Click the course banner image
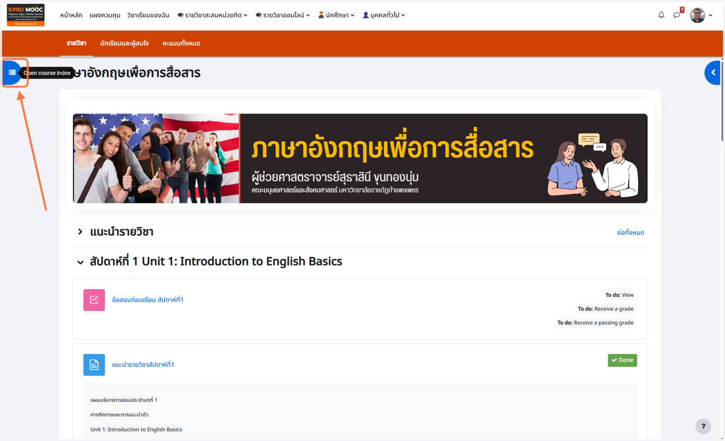Viewport: 725px width, 441px height. (x=360, y=158)
